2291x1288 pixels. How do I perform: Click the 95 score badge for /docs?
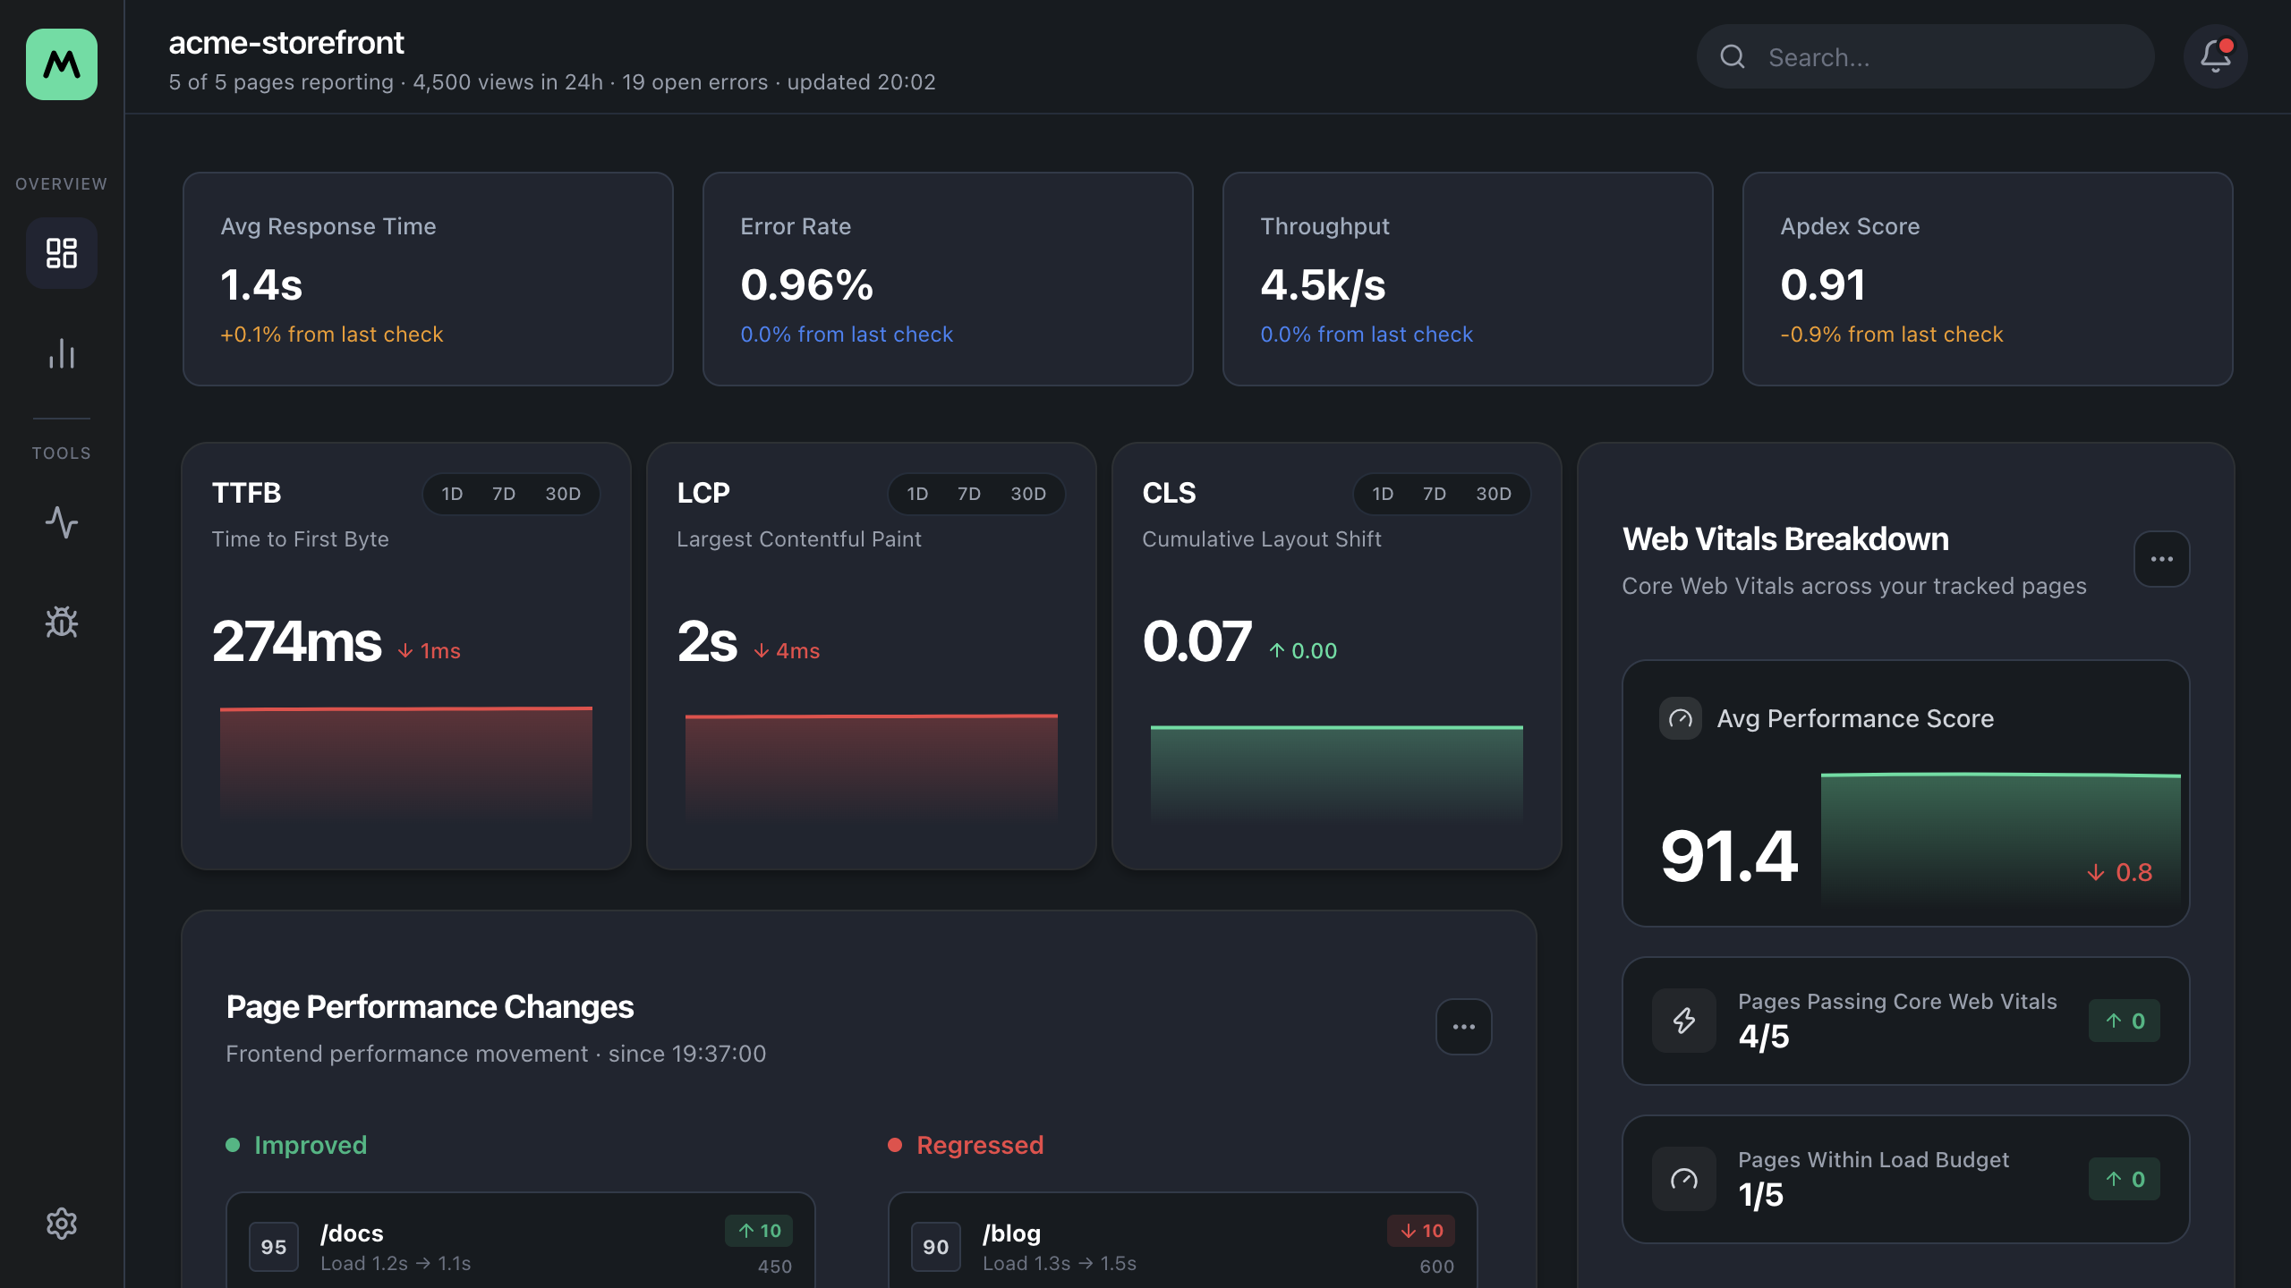pyautogui.click(x=274, y=1247)
